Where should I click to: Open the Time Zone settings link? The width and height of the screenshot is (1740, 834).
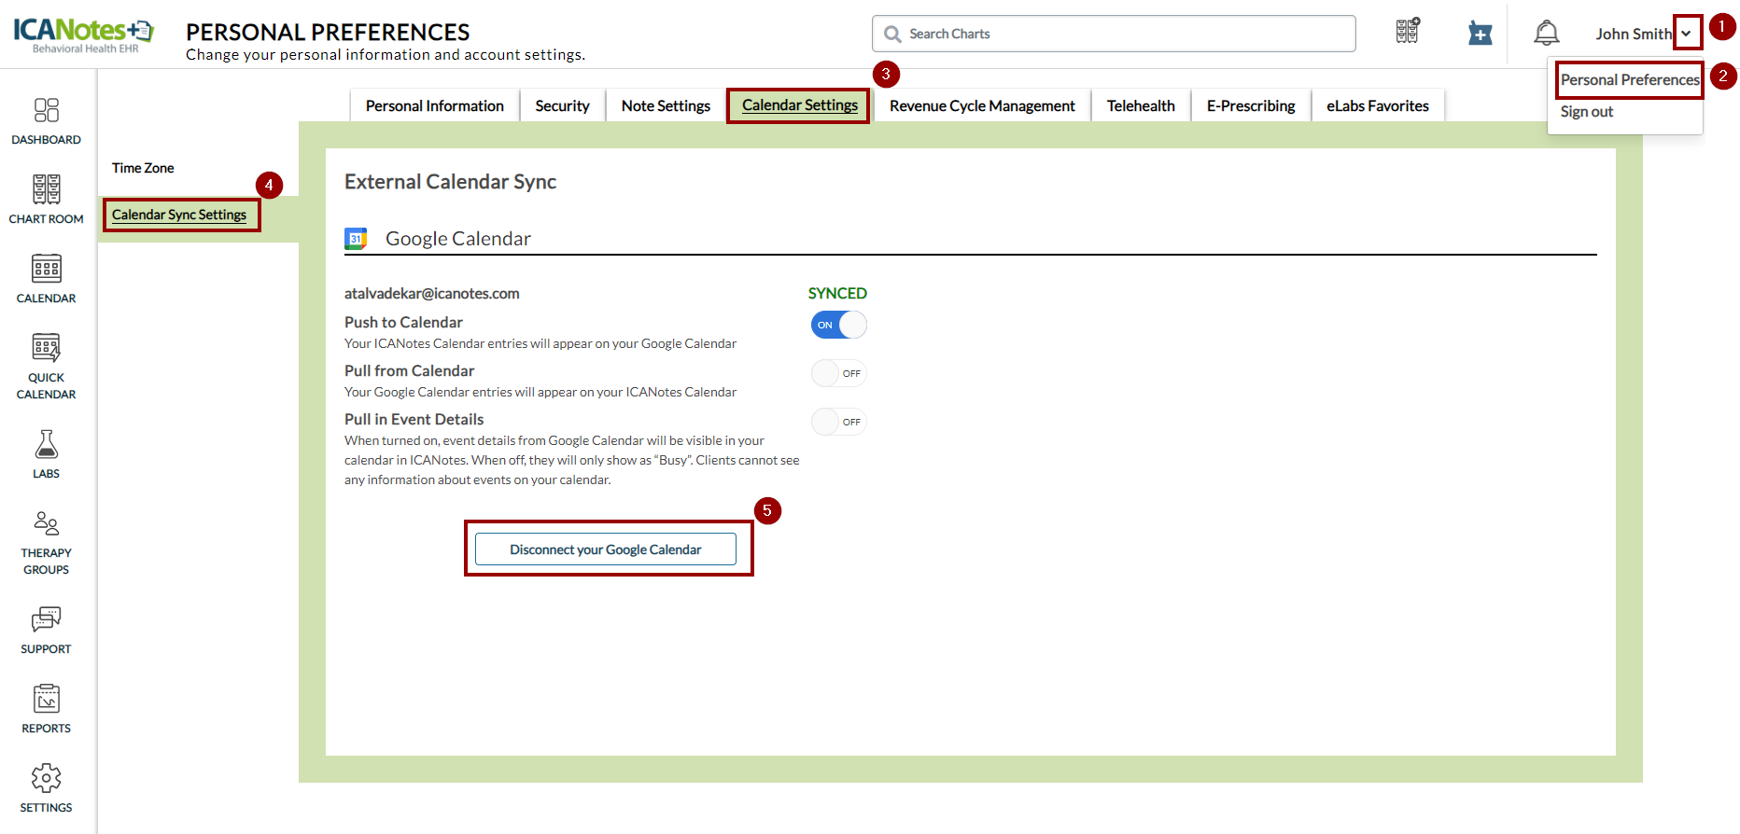pos(143,168)
